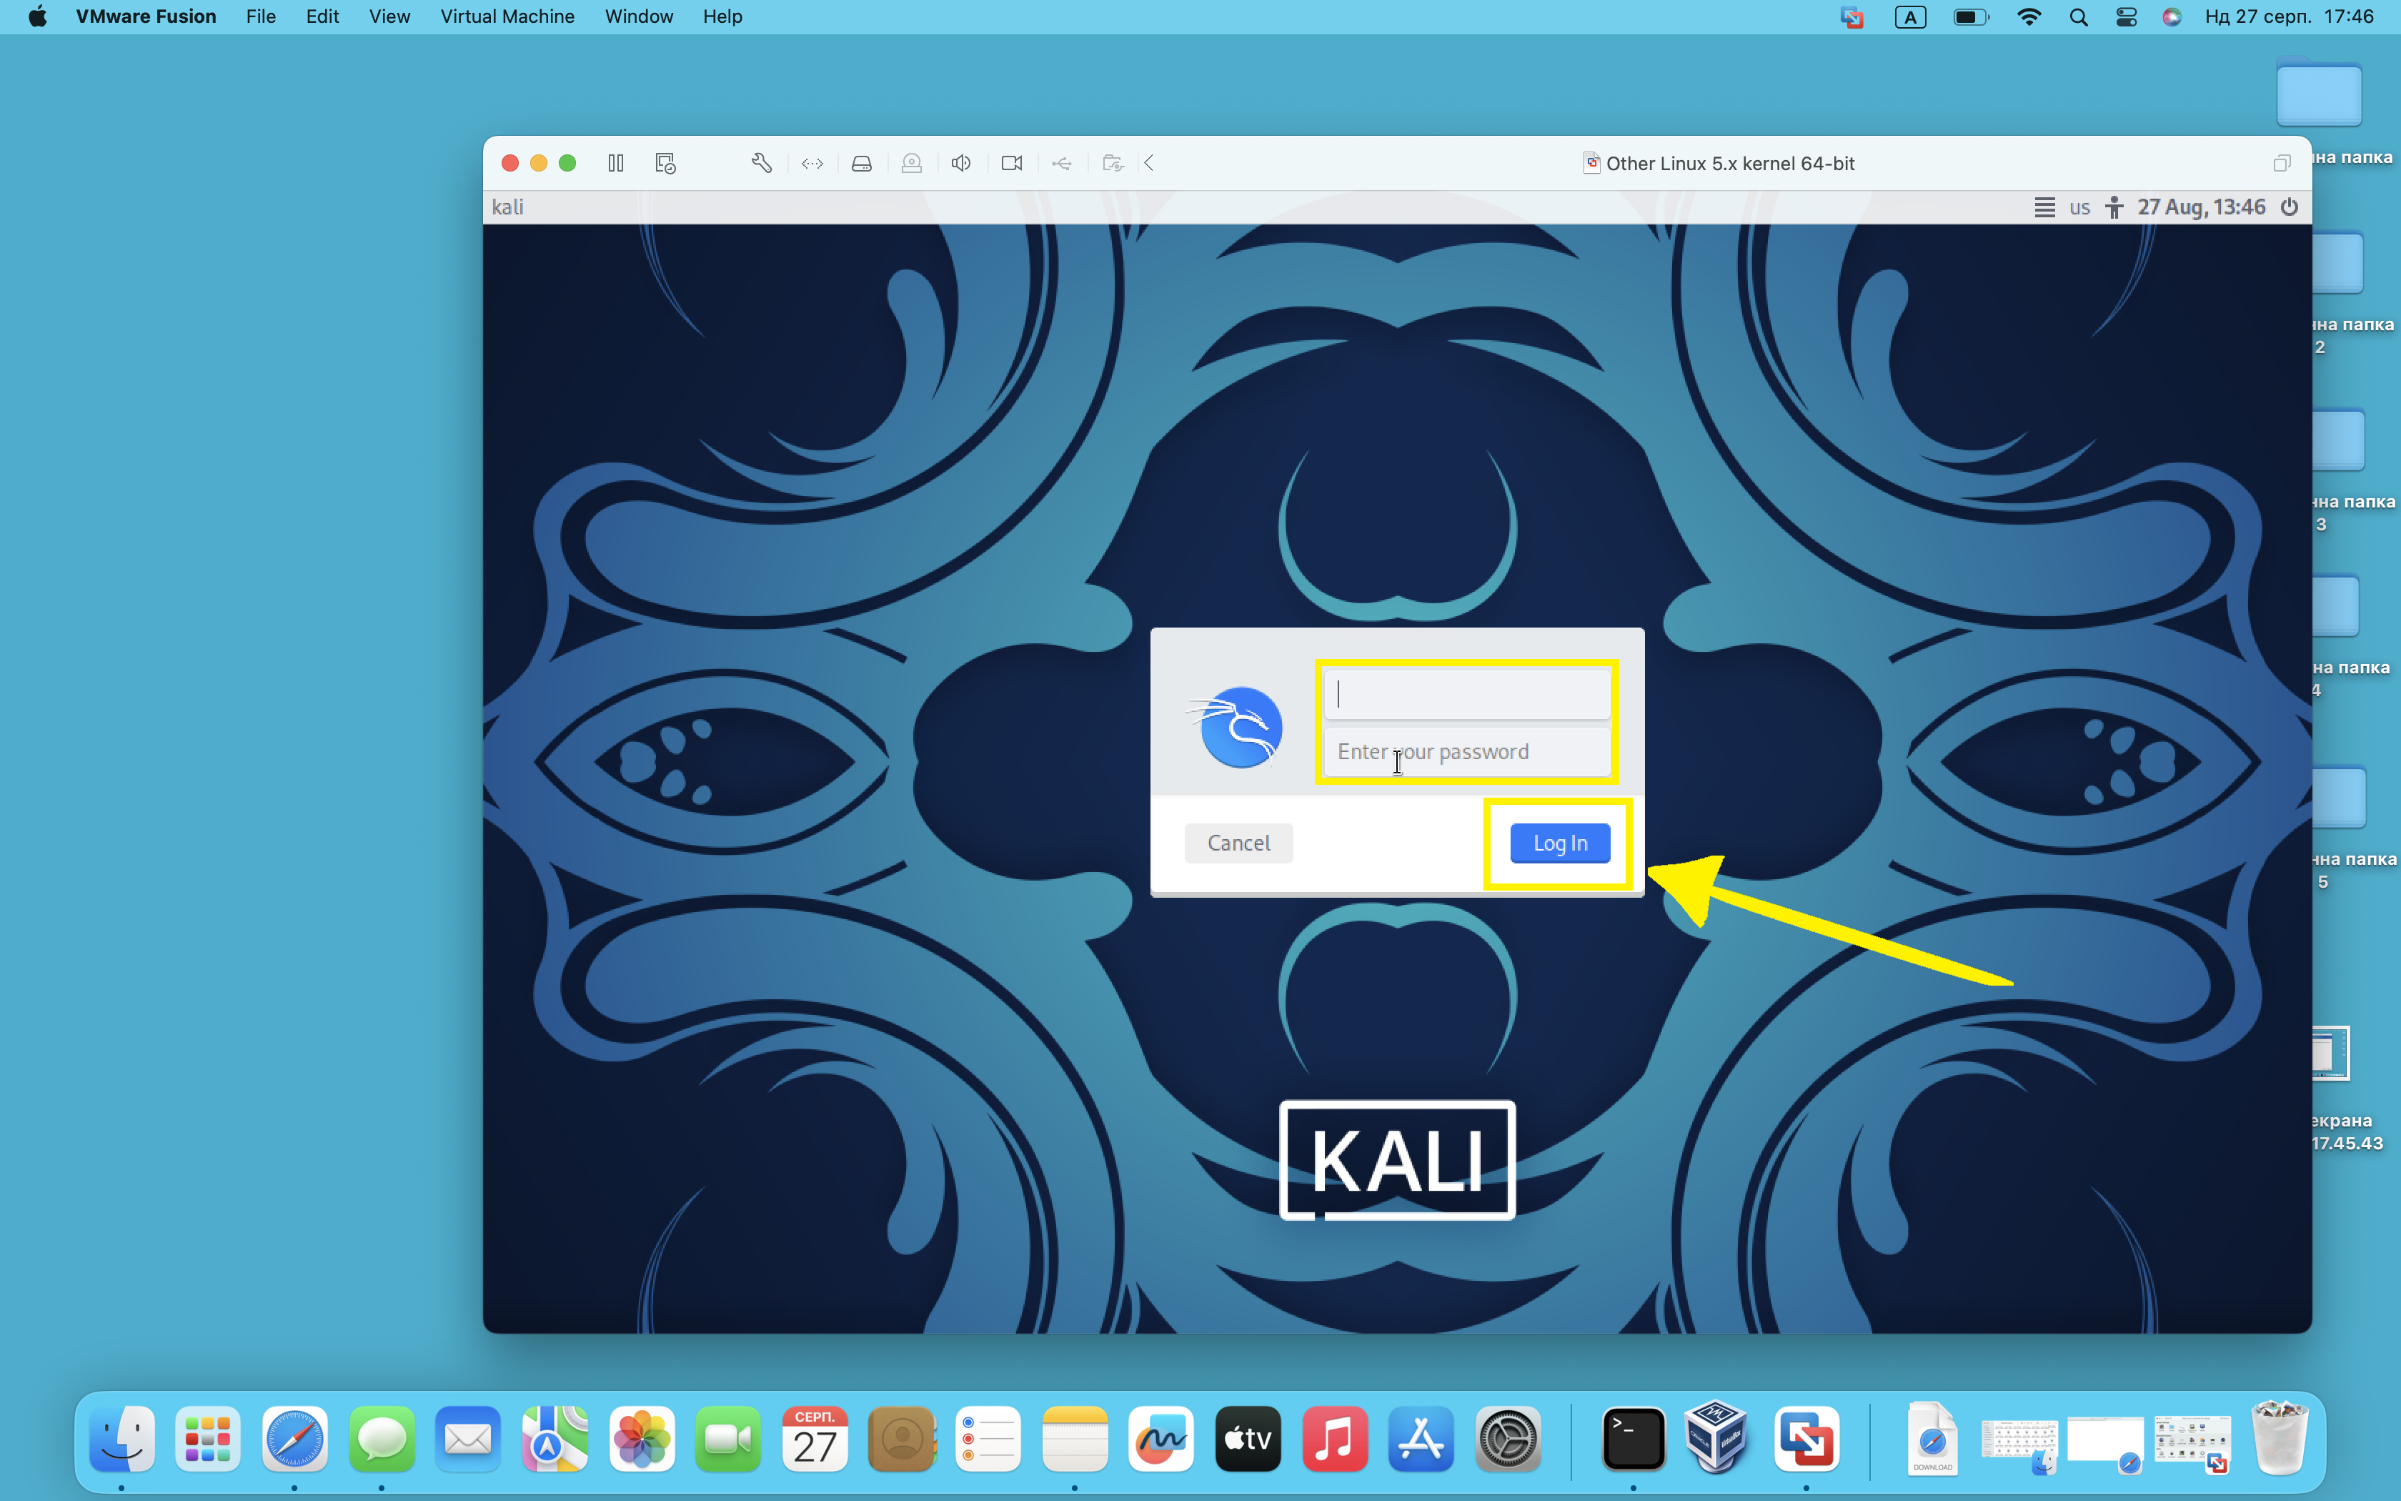
Task: Open the Help menu
Action: coord(722,17)
